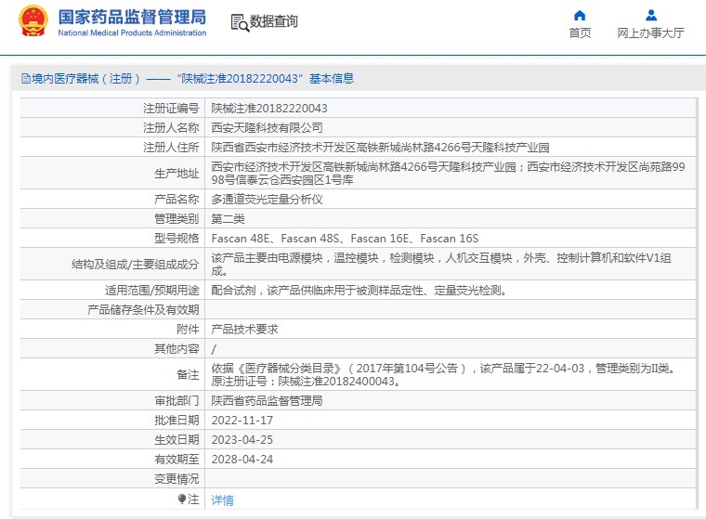Image resolution: width=706 pixels, height=519 pixels.
Task: Click the house-shaped 首页 icon
Action: (x=580, y=15)
